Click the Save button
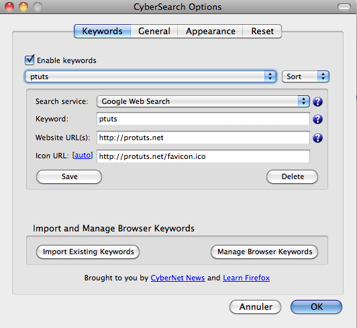 tap(69, 176)
